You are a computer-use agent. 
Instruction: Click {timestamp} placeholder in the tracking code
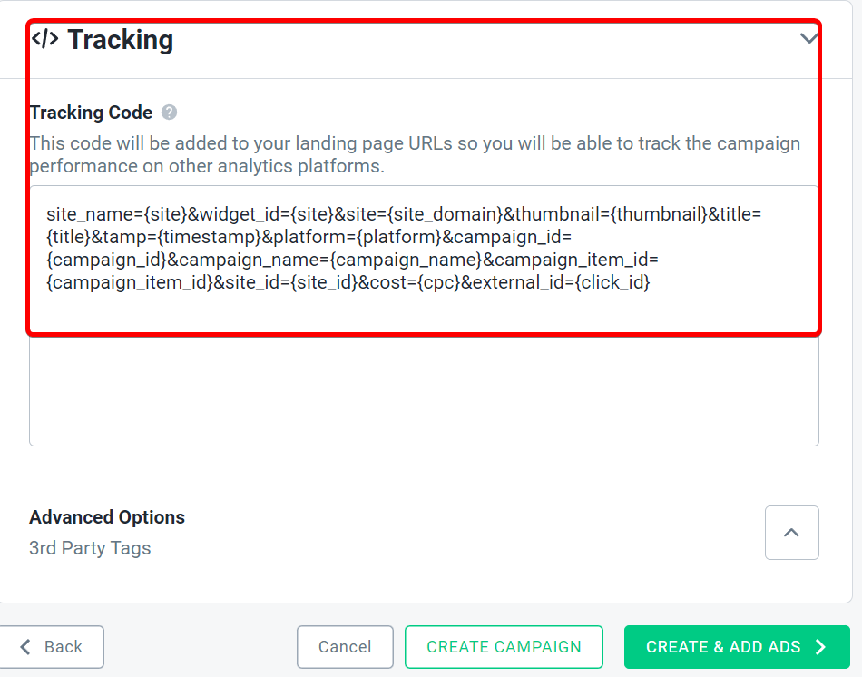(x=210, y=237)
